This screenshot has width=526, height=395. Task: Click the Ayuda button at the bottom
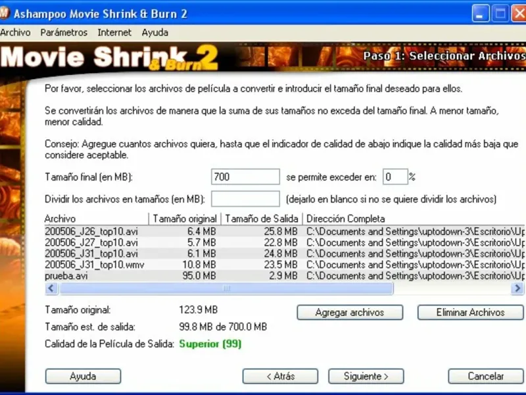tap(83, 376)
